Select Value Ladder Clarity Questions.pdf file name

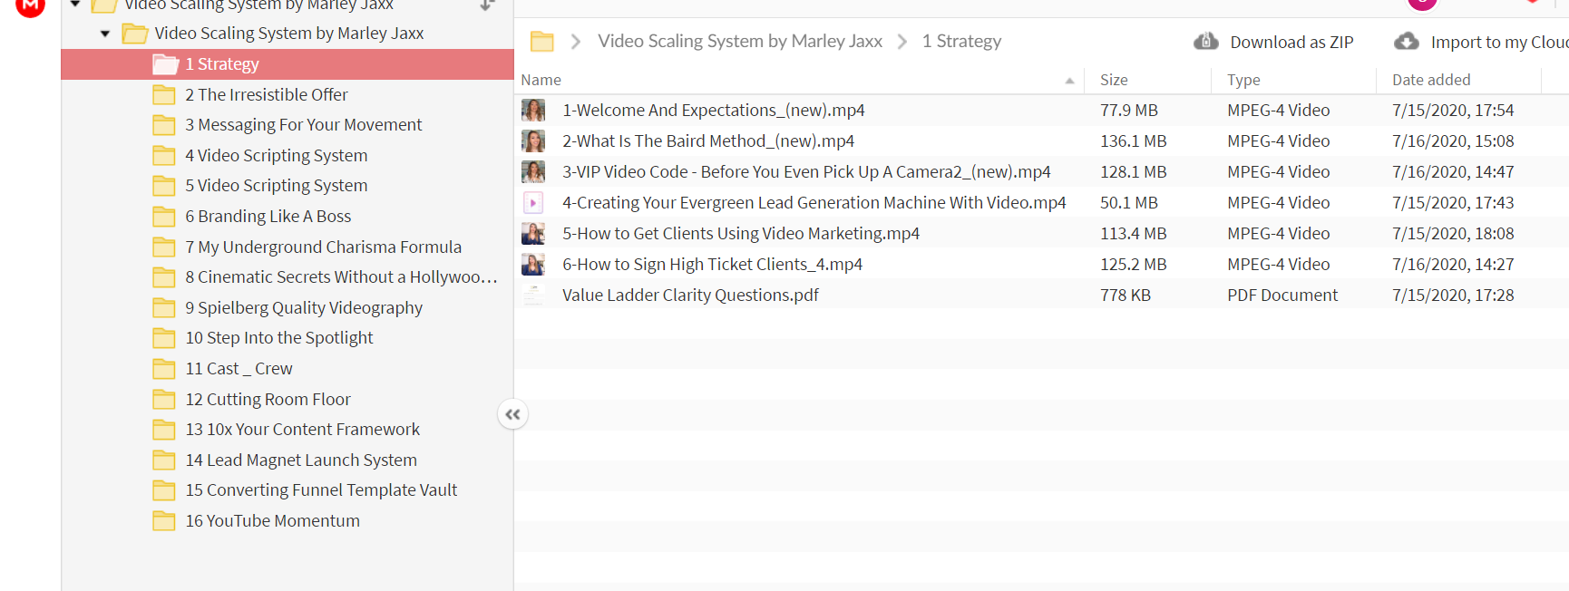[690, 295]
